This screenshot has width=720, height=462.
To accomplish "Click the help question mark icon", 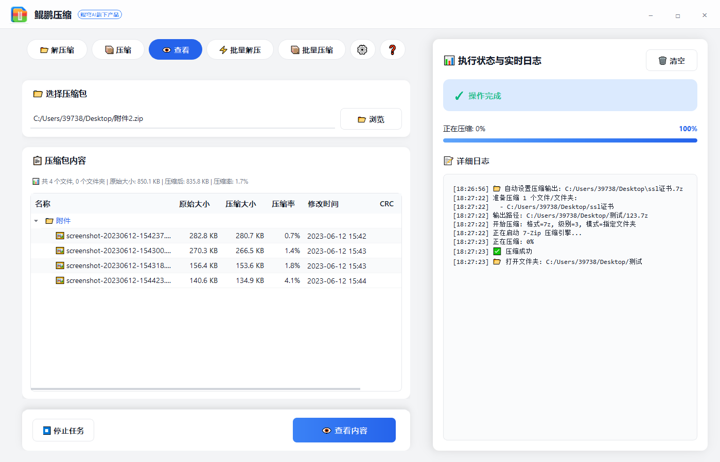I will click(x=393, y=49).
